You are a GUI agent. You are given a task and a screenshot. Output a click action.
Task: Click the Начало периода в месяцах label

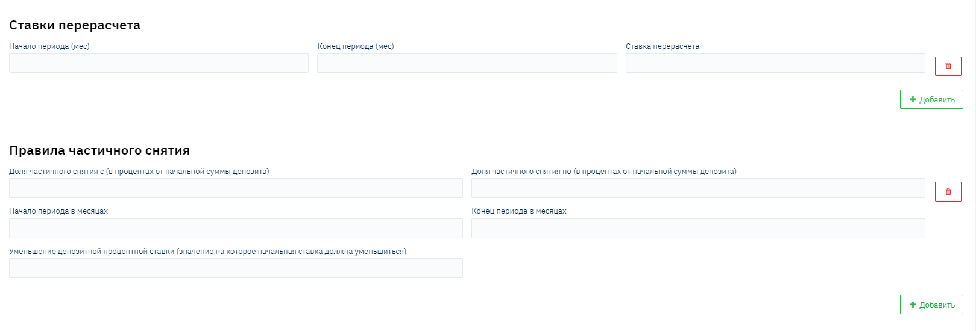point(58,211)
